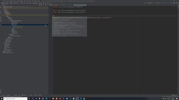
Task: Open the Navigate menu
Action: pyautogui.click(x=11, y=1)
